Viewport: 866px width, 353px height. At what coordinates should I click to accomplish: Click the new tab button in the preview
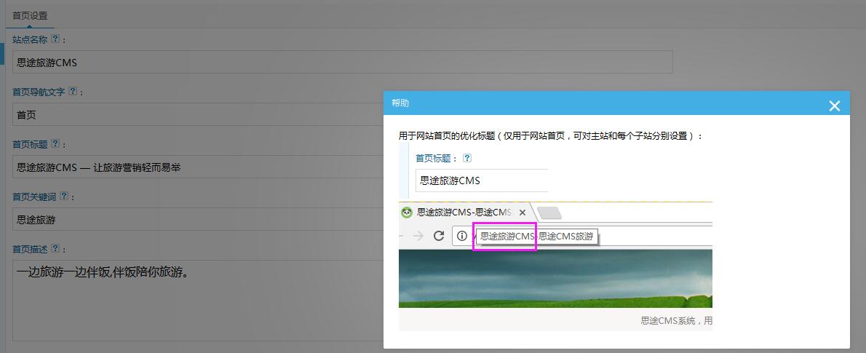click(549, 213)
